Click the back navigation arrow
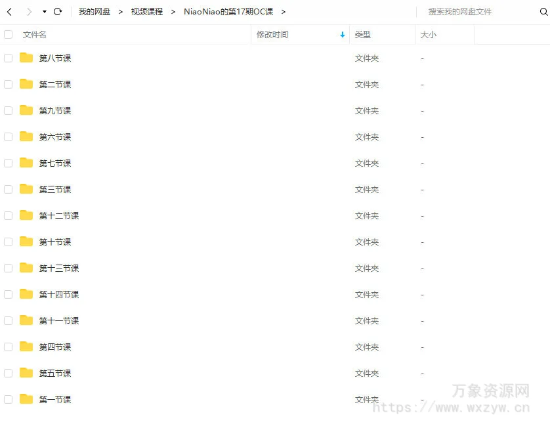Viewport: 550px width, 430px height. (x=9, y=12)
